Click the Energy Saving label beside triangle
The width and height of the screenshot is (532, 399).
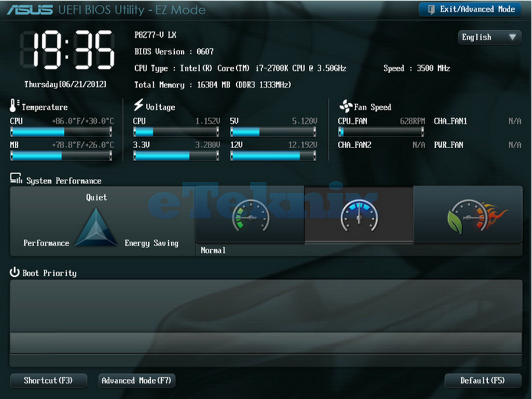[x=151, y=243]
